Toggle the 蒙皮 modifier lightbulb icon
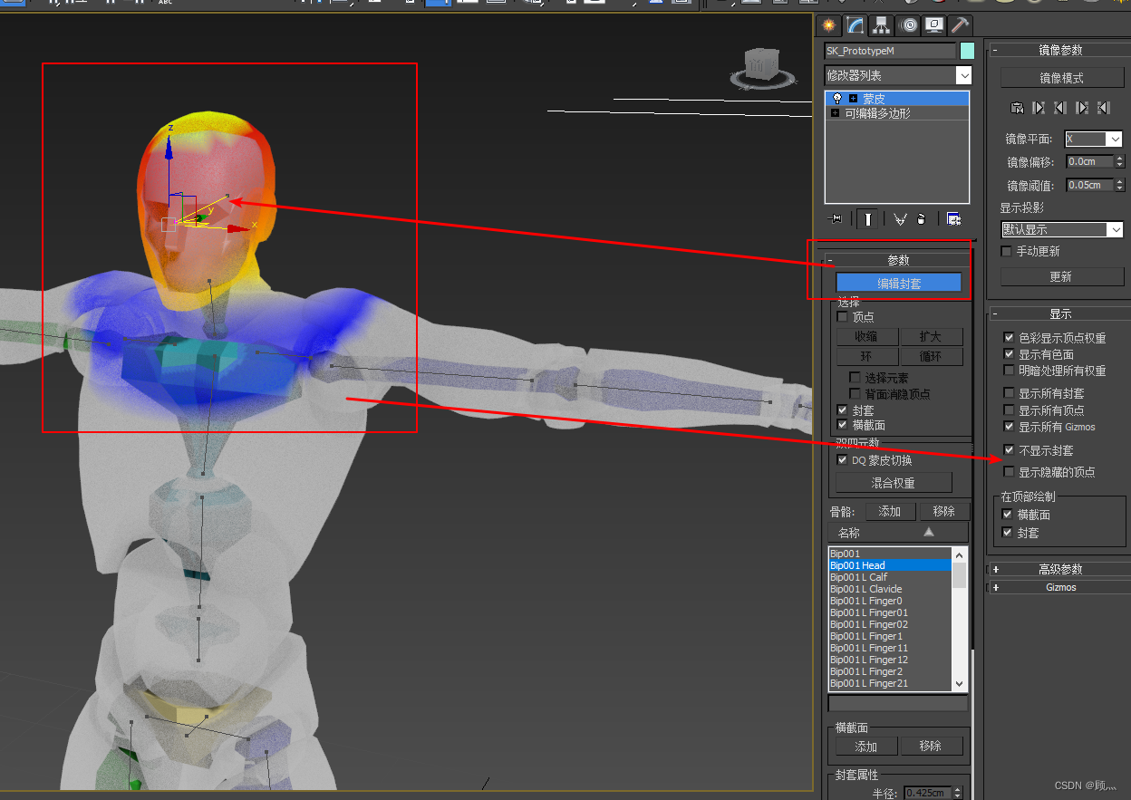The height and width of the screenshot is (800, 1131). coord(836,98)
